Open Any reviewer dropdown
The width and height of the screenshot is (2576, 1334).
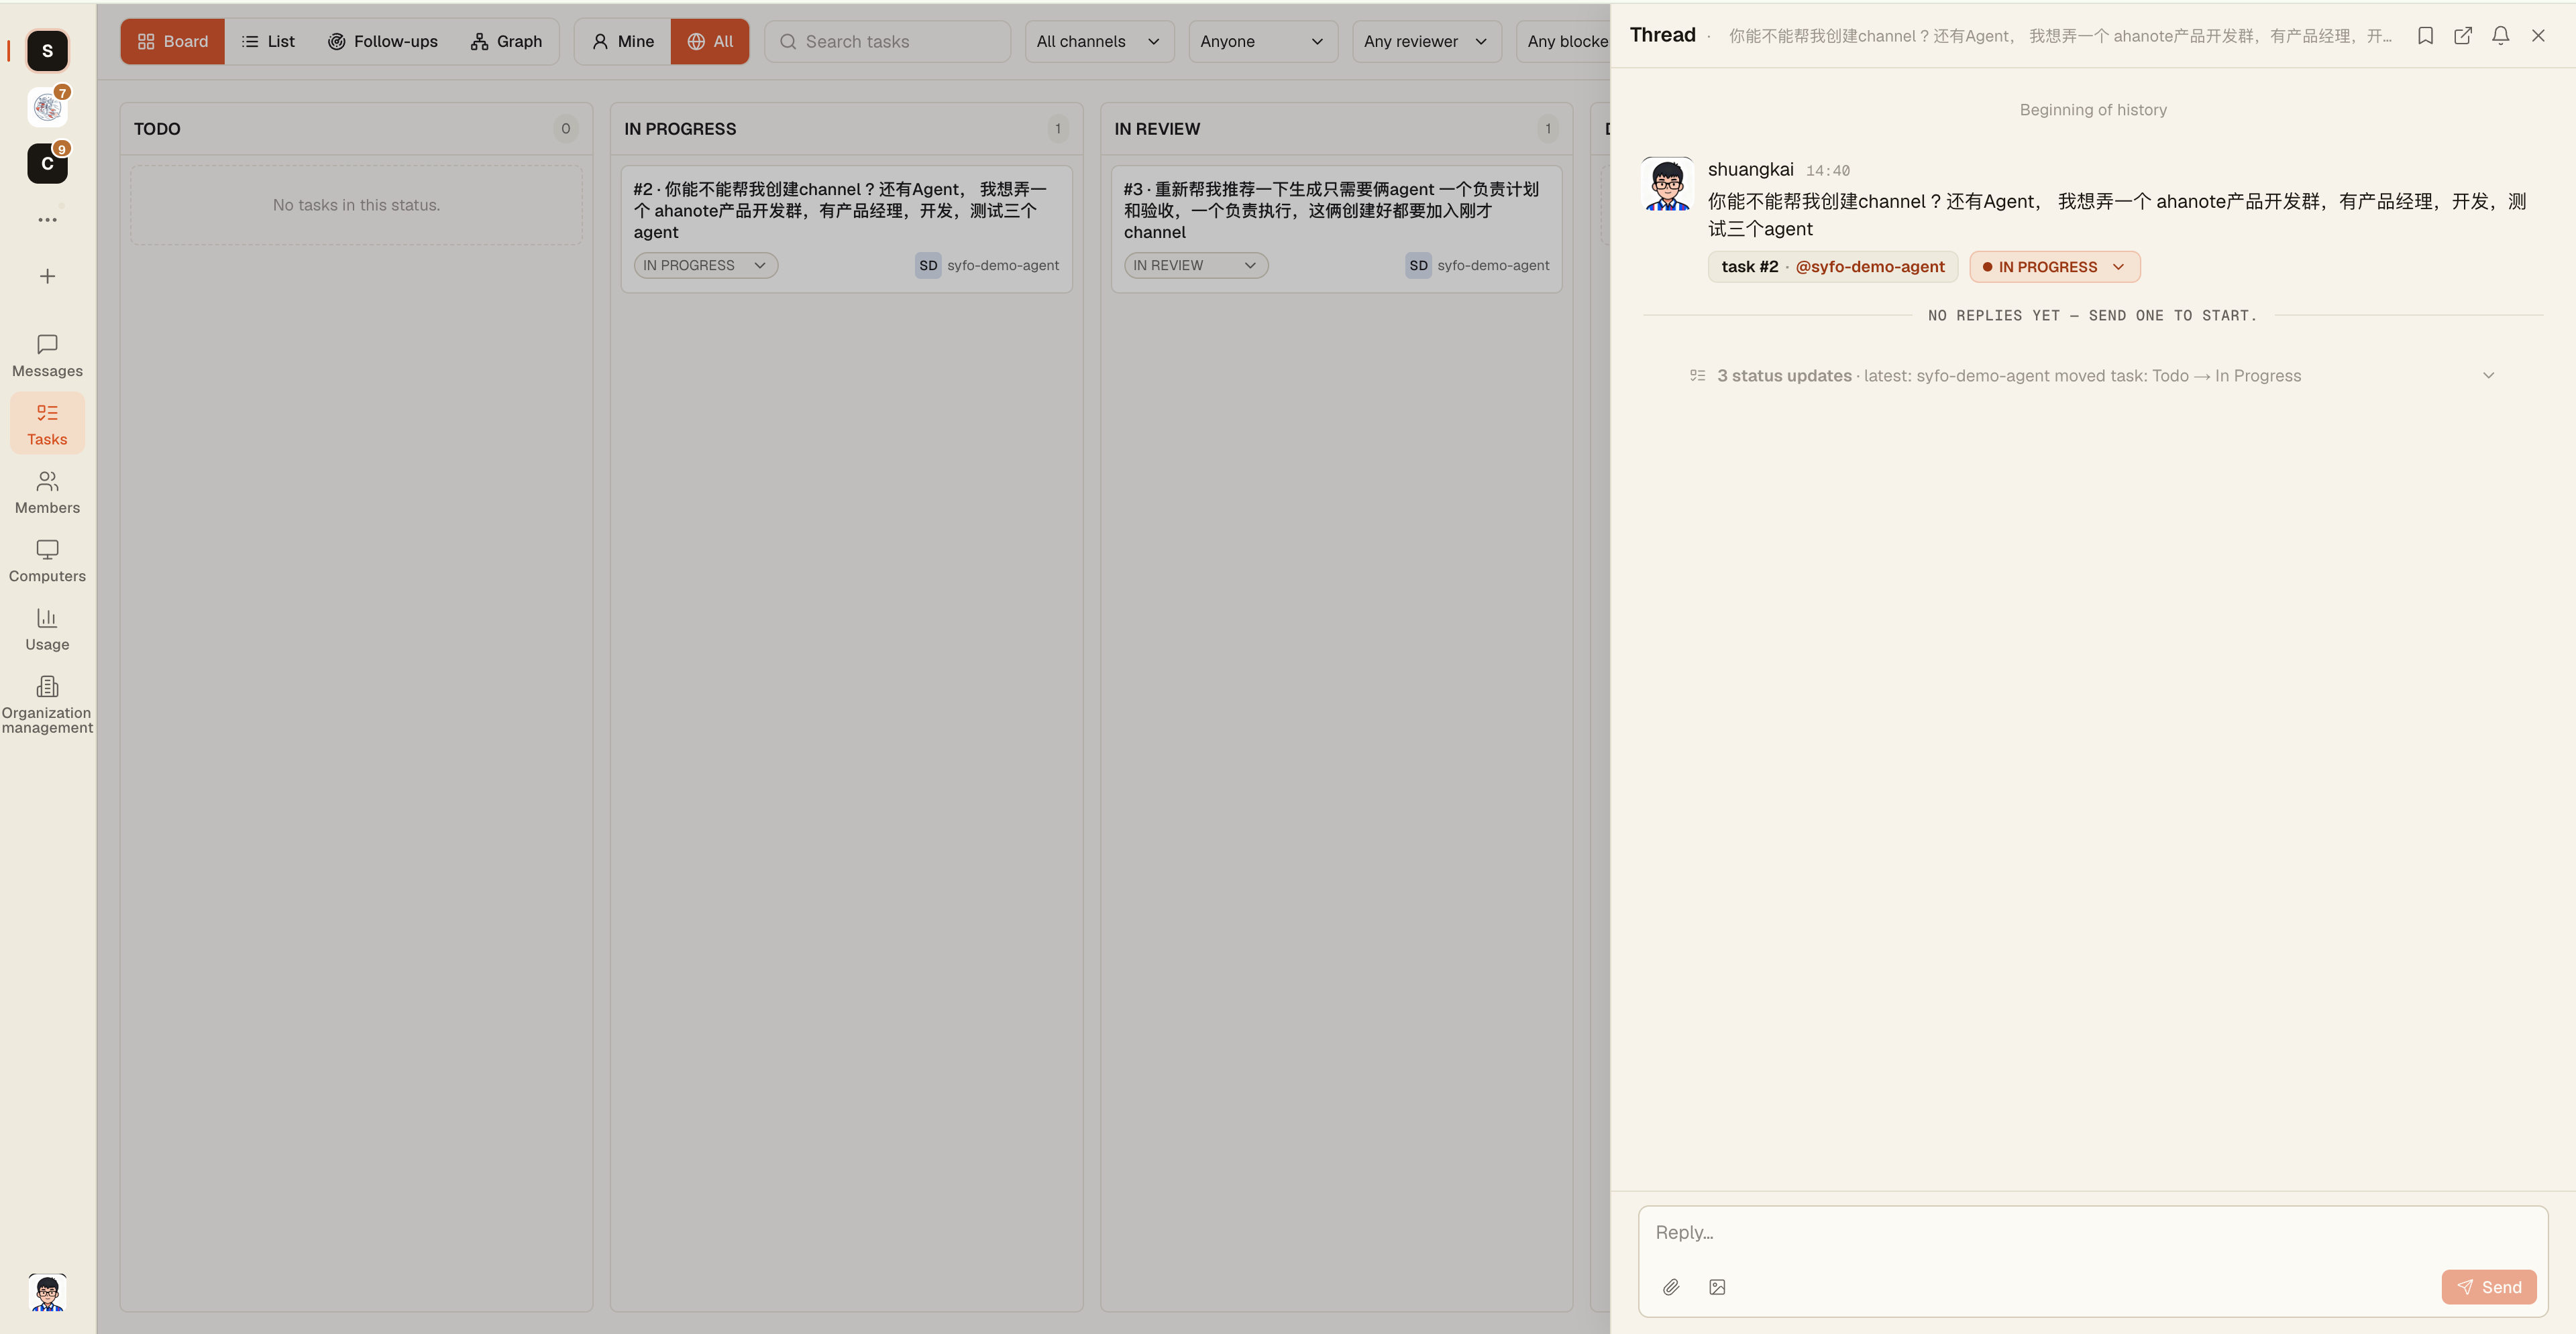point(1426,42)
